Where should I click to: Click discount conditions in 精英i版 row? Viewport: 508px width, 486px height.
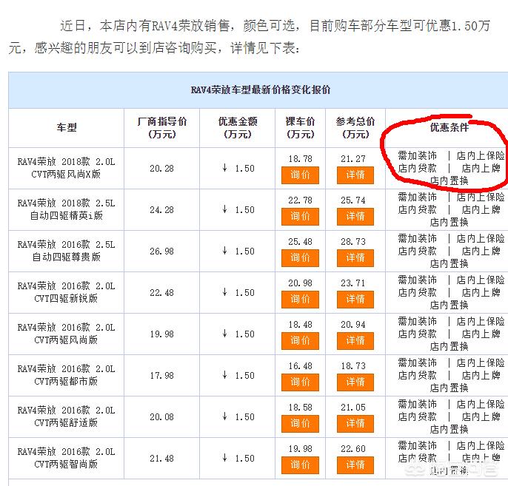(x=451, y=209)
